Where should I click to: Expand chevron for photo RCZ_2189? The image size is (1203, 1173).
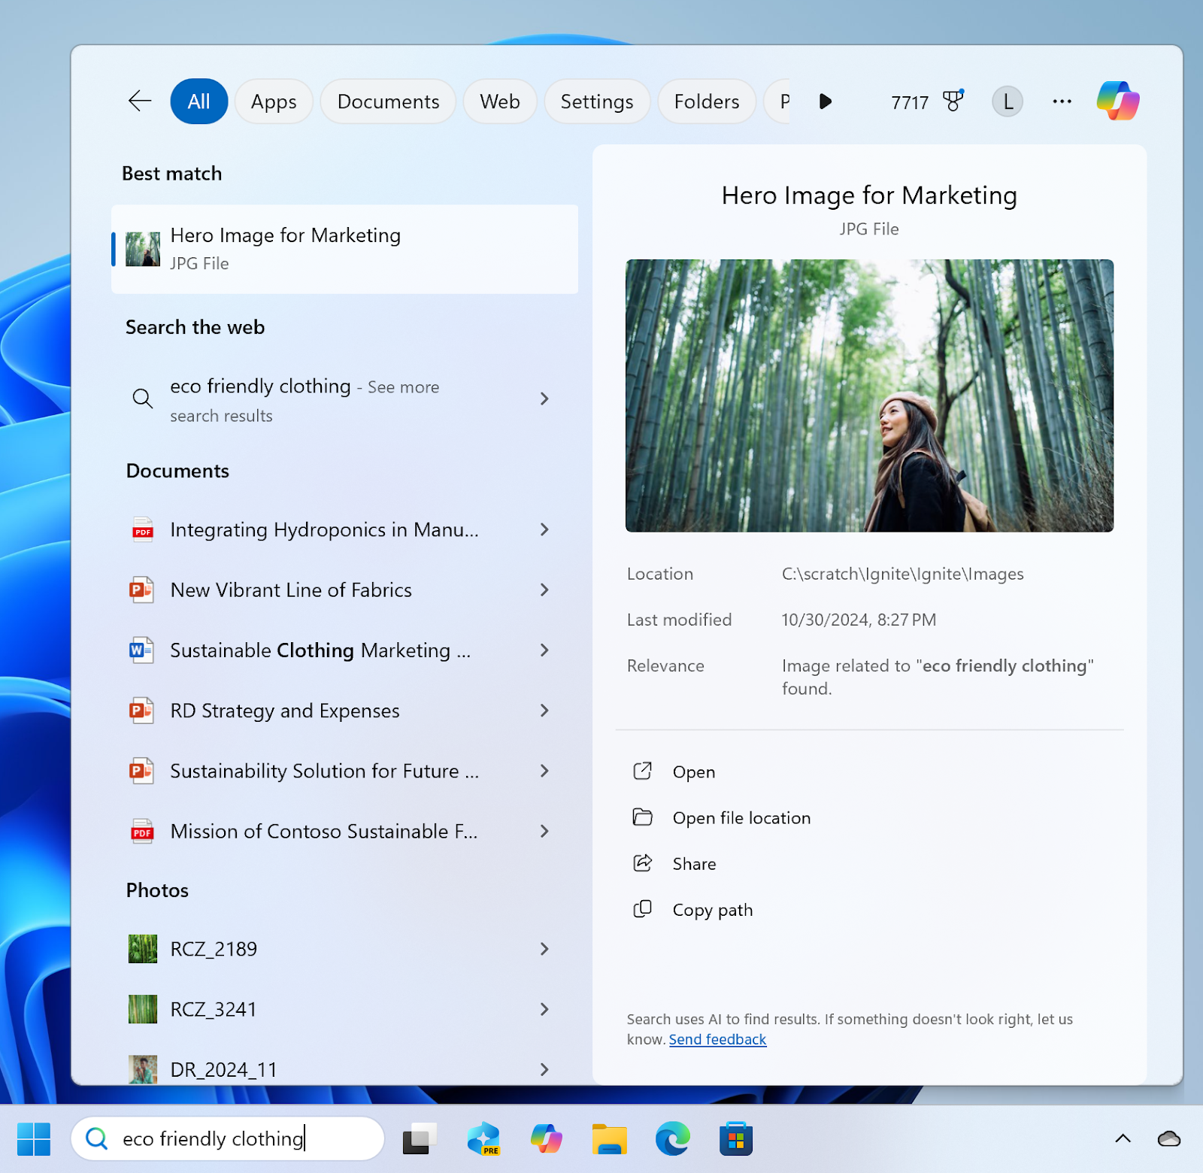[x=545, y=949]
